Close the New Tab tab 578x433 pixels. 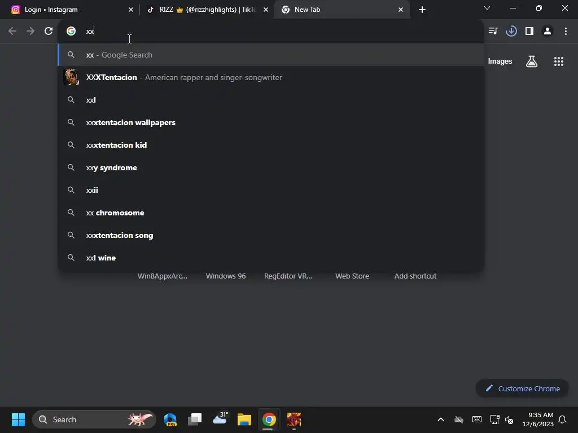pos(401,10)
